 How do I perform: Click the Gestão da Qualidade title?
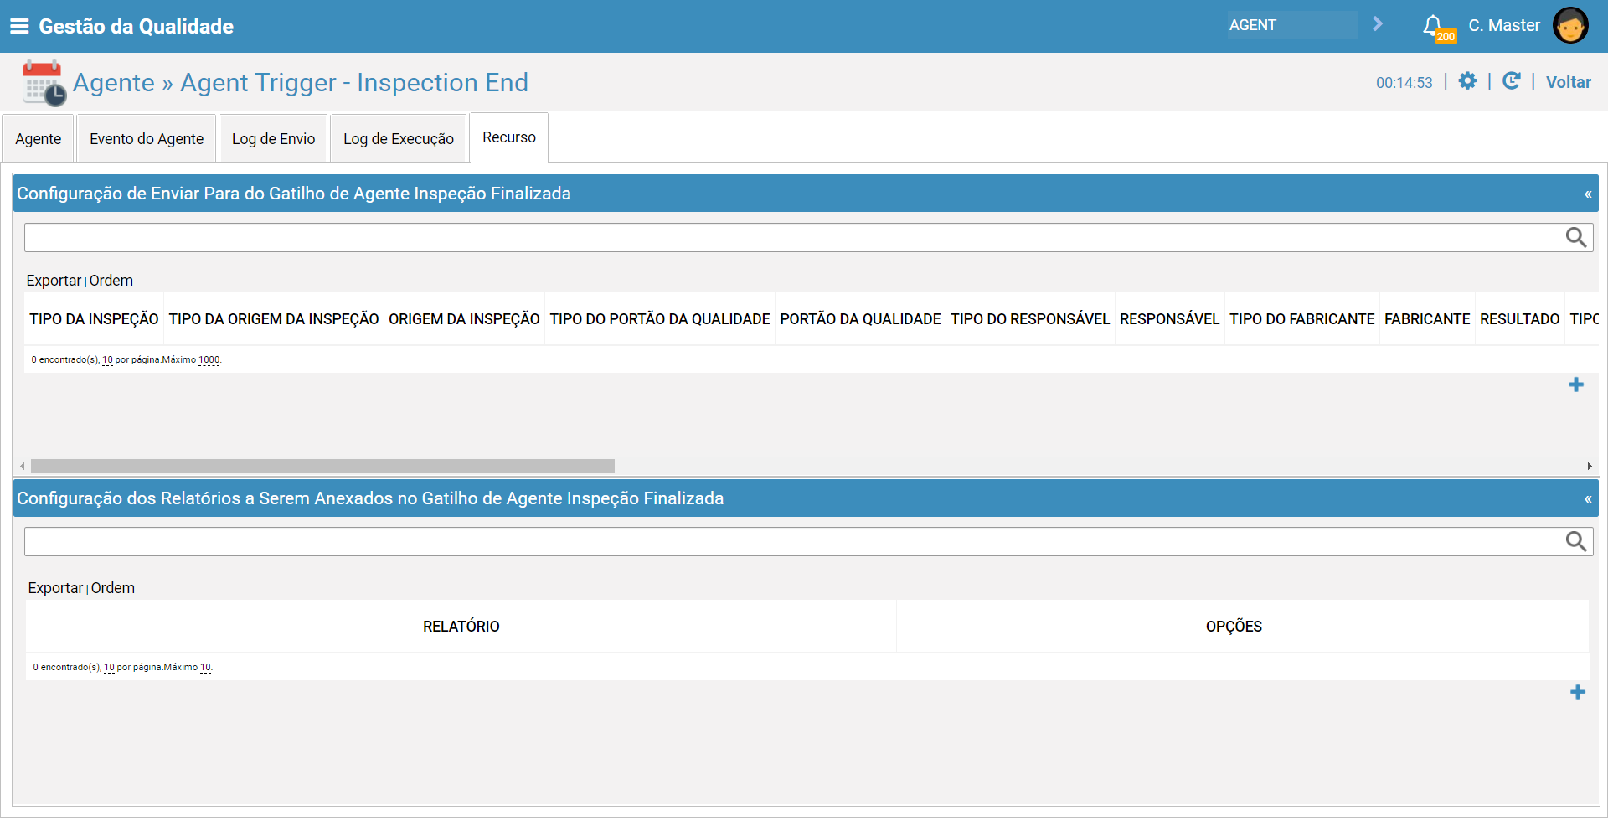(136, 26)
